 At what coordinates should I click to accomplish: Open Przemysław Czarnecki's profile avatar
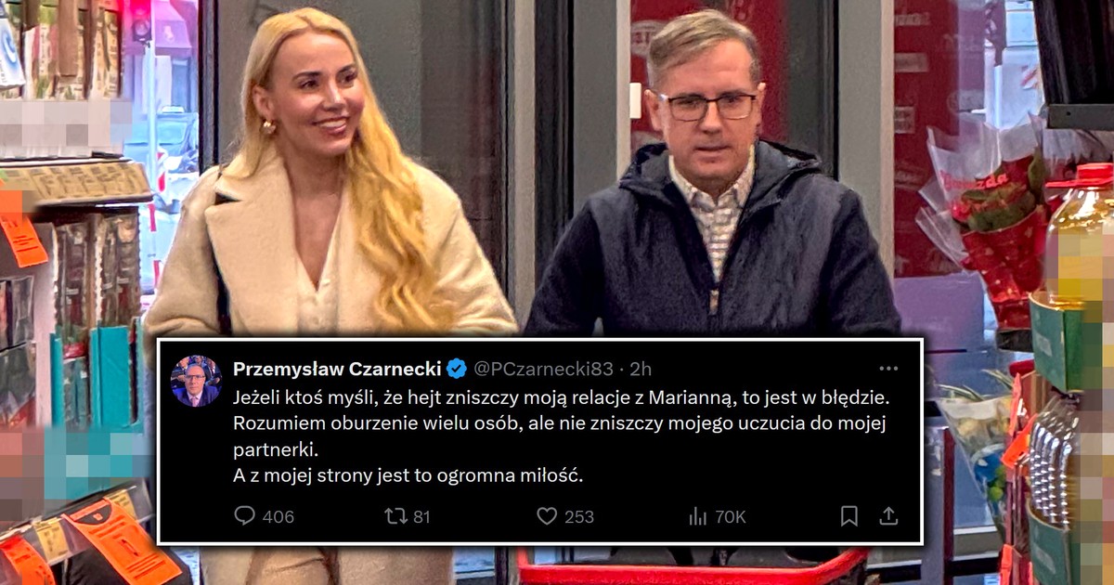pos(196,381)
